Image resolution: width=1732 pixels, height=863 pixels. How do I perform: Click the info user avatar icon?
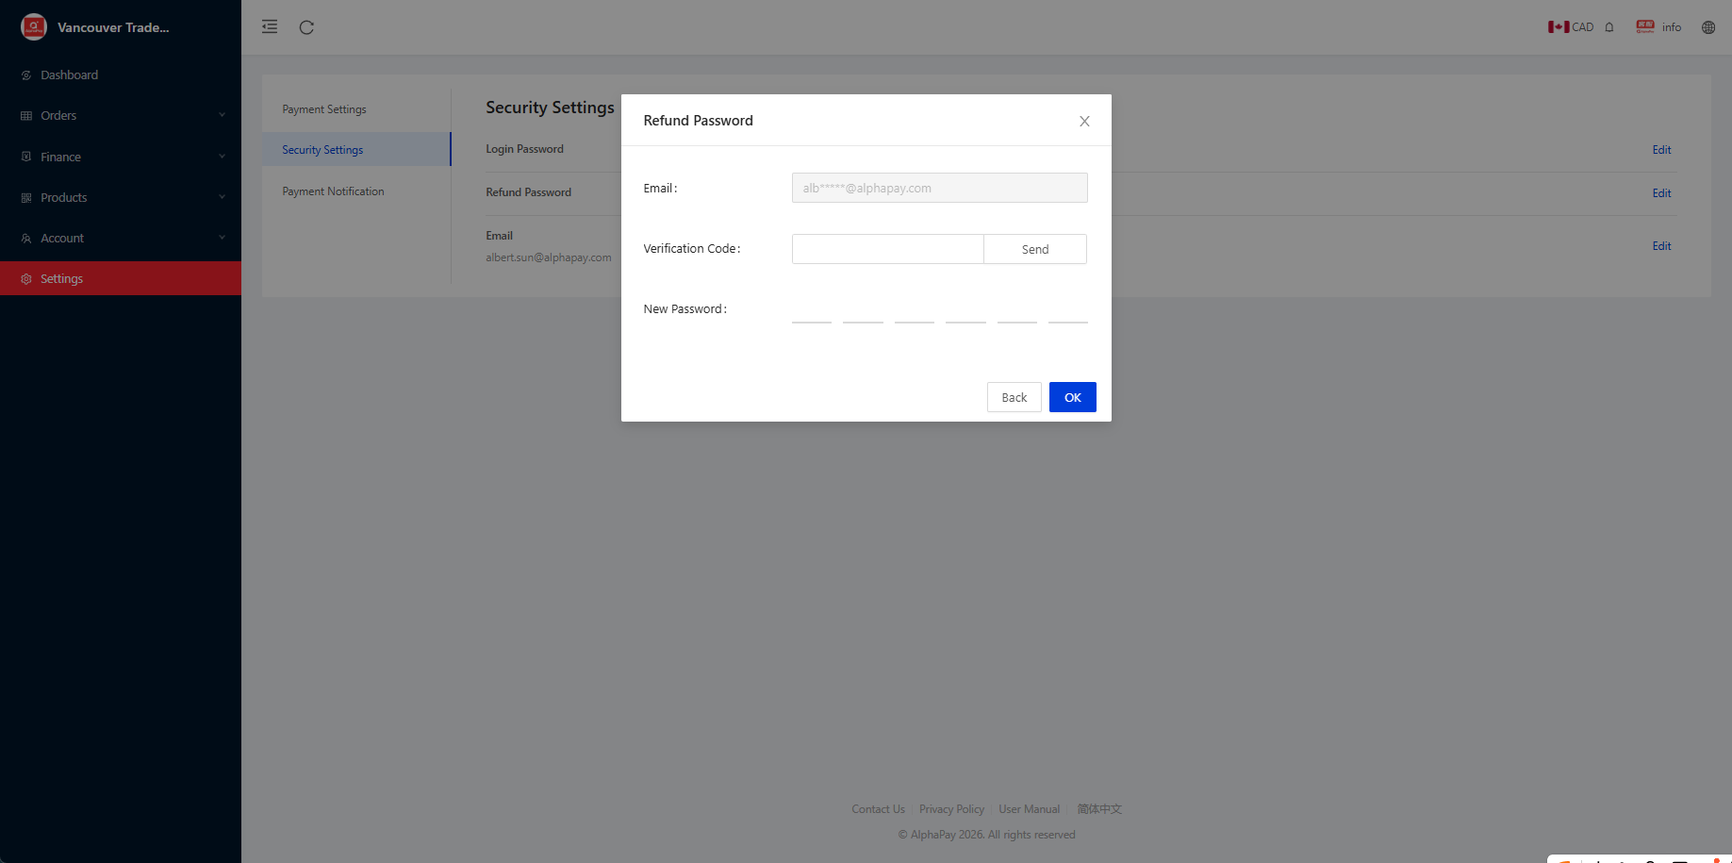coord(1645,27)
